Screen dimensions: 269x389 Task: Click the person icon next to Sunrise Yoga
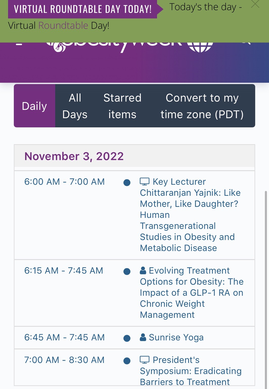click(x=143, y=337)
